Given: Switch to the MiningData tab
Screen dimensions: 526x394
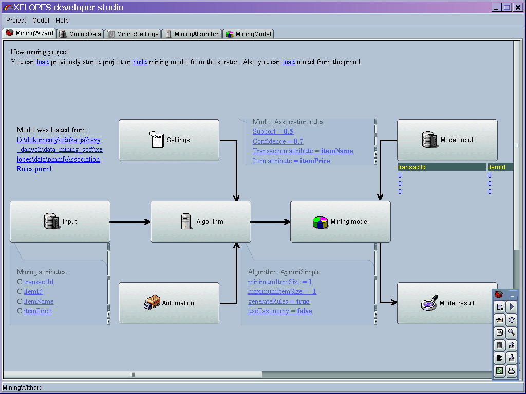Looking at the screenshot, I should tap(80, 34).
